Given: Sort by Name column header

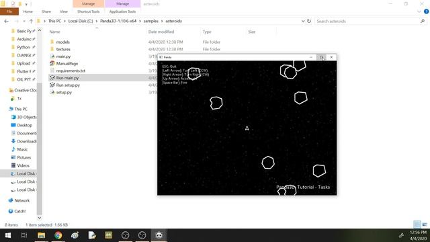Looking at the screenshot, I should [55, 32].
